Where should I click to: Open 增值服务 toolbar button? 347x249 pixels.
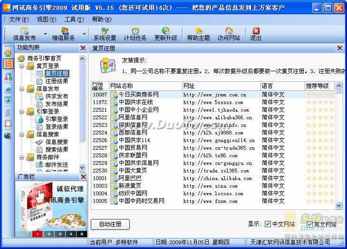pos(64,34)
